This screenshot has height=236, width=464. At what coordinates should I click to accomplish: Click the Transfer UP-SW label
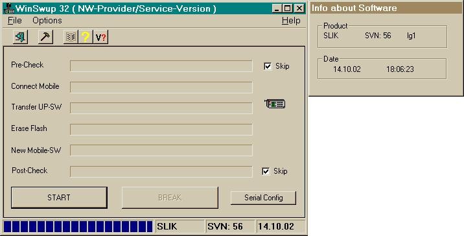pyautogui.click(x=36, y=107)
